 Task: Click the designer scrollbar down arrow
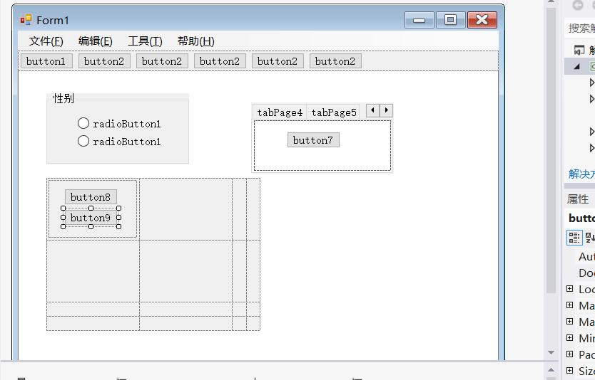coord(551,352)
